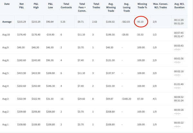Screen dimensions: 193x133
Task: Click average losing trade -$62.03
Action: tap(126, 22)
